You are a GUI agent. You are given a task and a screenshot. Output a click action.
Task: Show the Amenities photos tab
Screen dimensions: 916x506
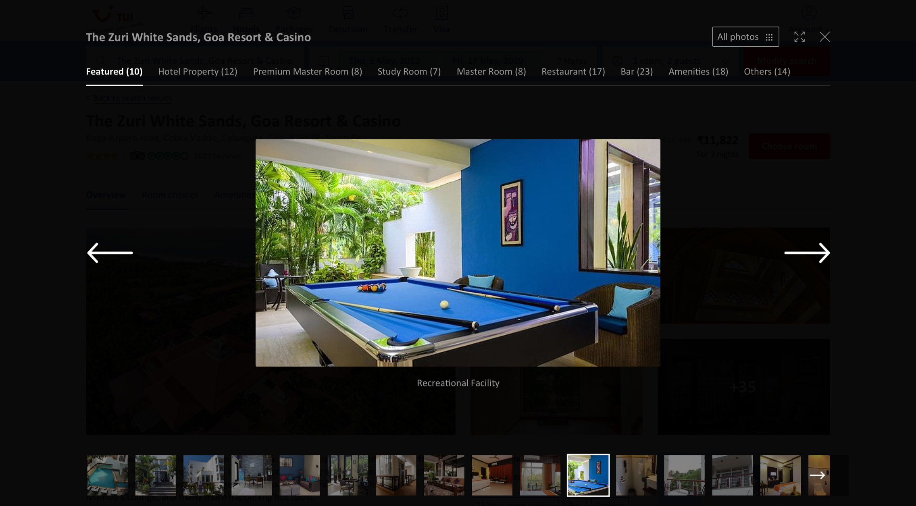[698, 72]
